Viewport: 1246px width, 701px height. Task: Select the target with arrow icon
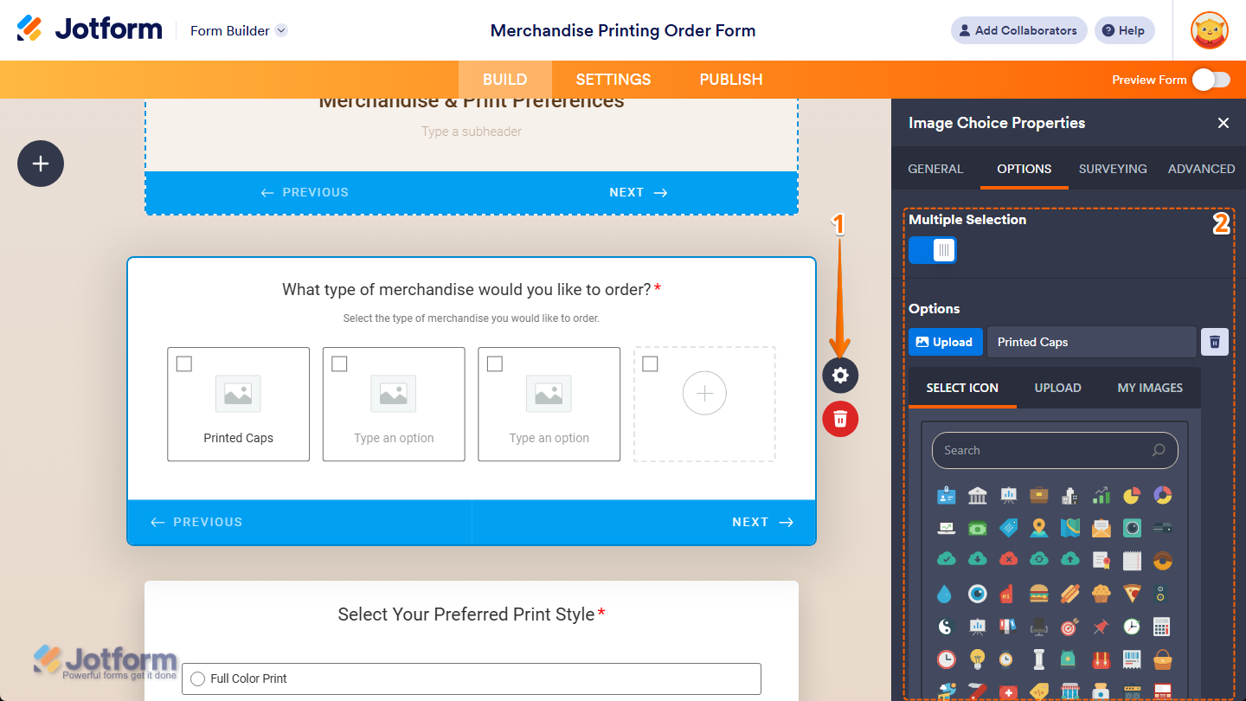pyautogui.click(x=1070, y=626)
